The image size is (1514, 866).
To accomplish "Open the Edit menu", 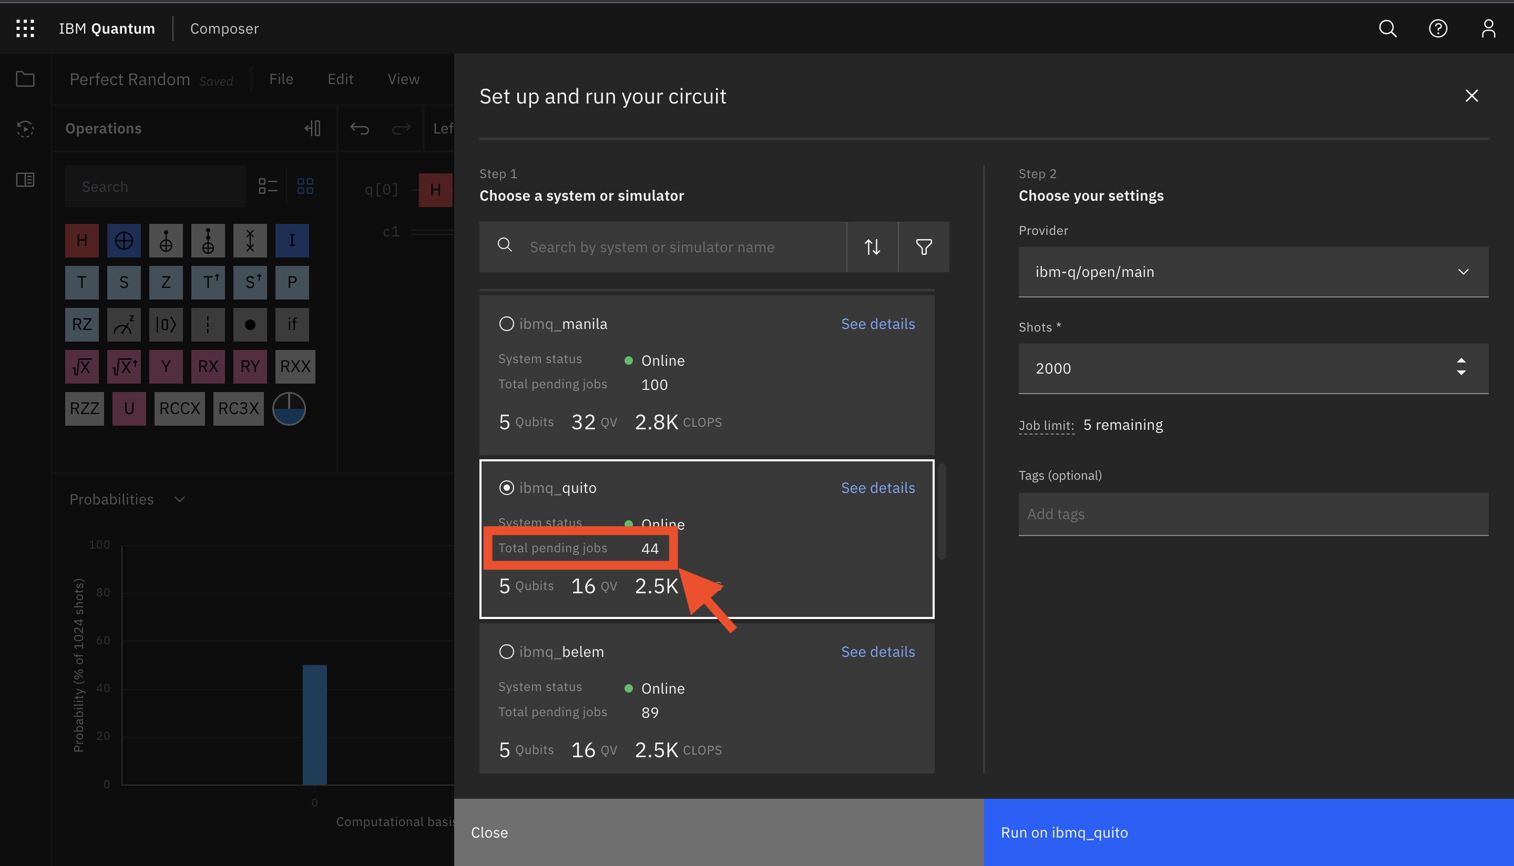I will click(340, 79).
